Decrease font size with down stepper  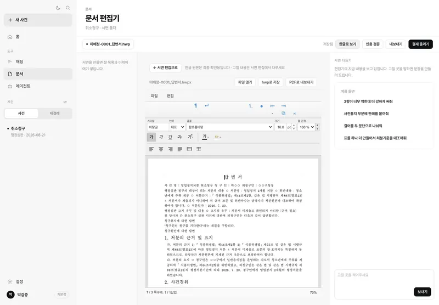(x=294, y=129)
